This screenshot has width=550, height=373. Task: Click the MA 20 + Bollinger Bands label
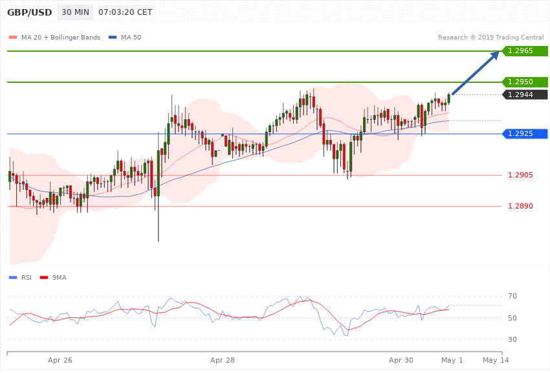[x=61, y=38]
